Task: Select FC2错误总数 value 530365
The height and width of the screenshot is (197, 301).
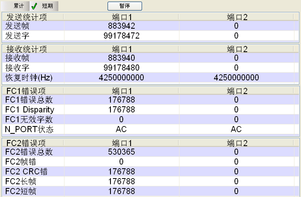Action: click(x=122, y=152)
